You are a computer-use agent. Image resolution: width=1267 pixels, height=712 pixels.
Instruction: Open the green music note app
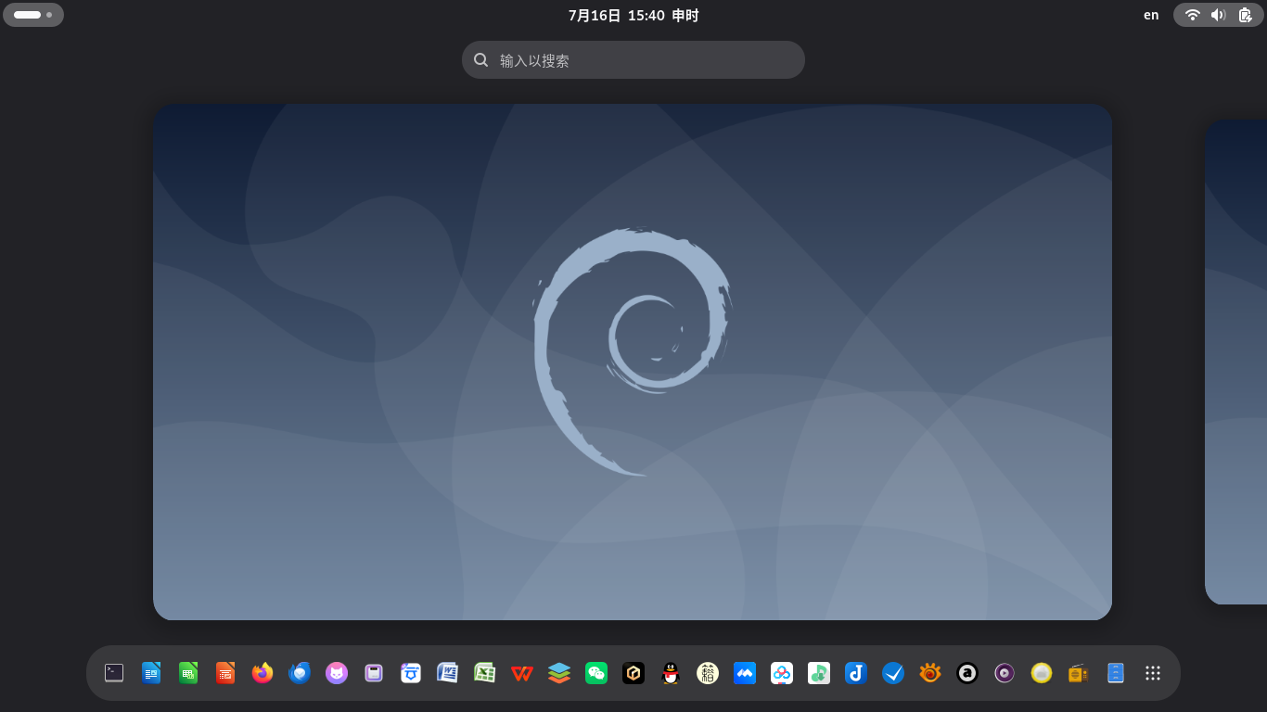(819, 673)
